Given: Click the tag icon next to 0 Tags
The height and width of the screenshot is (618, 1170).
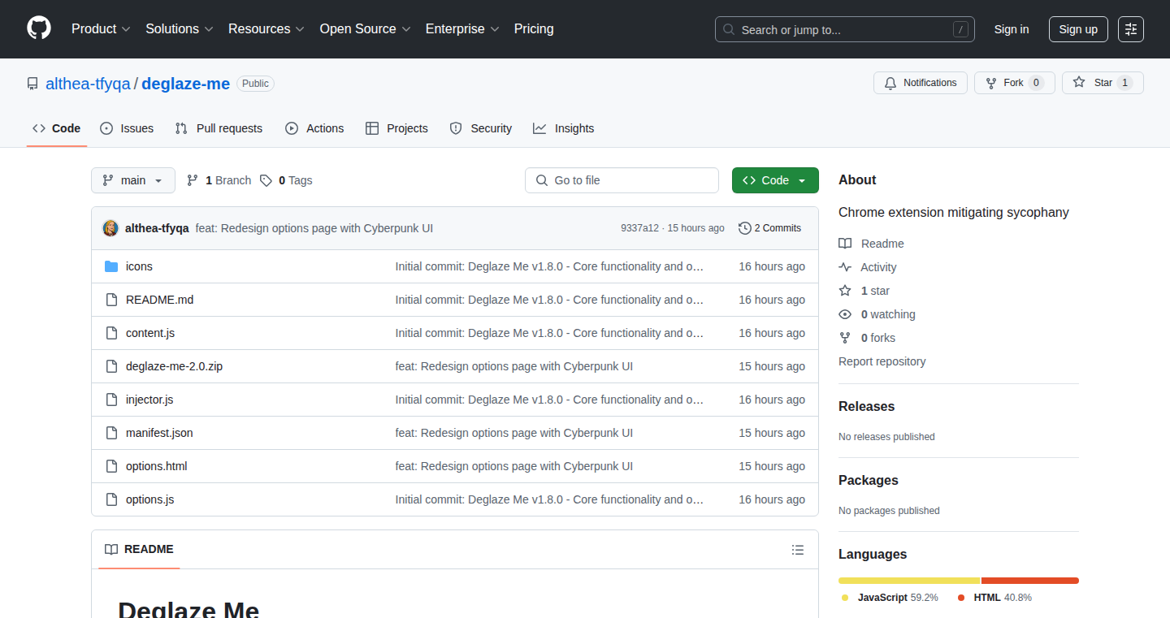Looking at the screenshot, I should [x=266, y=180].
